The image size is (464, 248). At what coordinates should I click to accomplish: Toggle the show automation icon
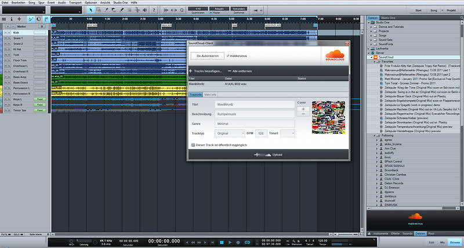[x=31, y=19]
